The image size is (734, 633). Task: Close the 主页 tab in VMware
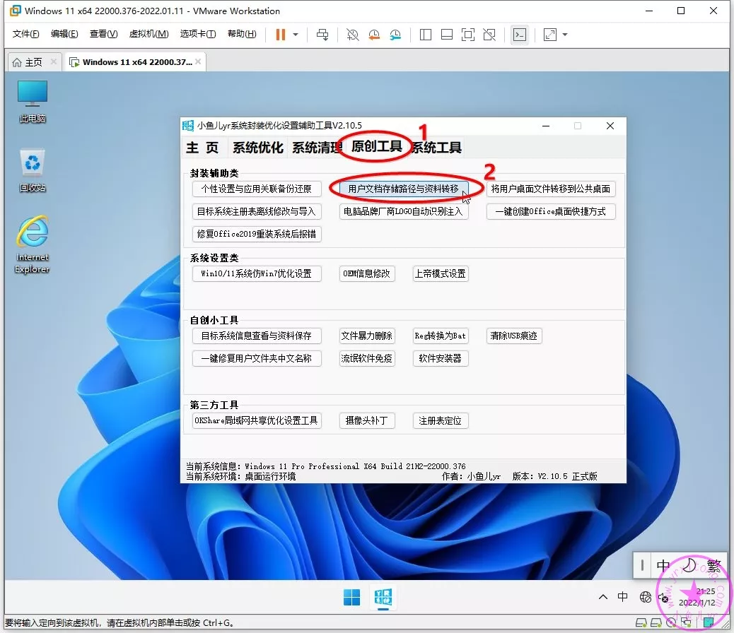pos(54,62)
